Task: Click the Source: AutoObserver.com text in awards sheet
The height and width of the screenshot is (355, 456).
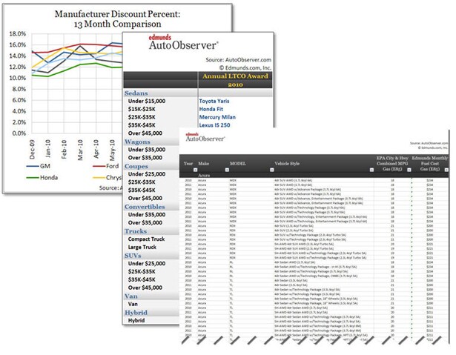Action: click(239, 60)
